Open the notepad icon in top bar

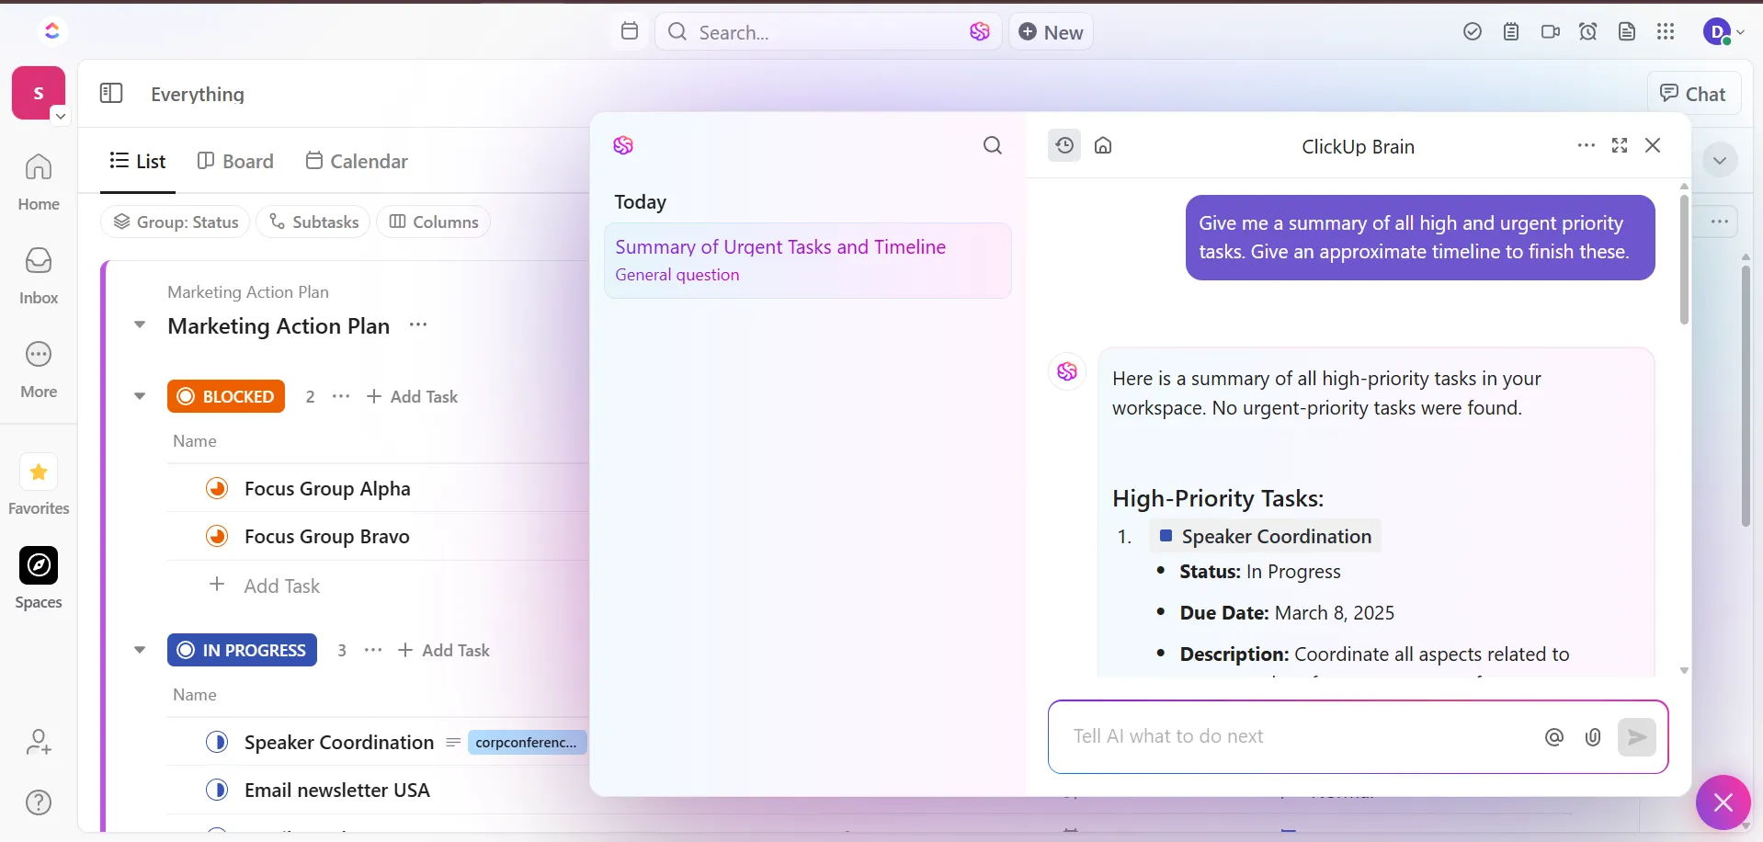(1511, 32)
